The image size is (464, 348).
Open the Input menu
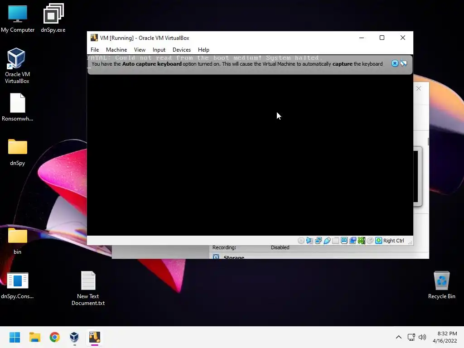(x=159, y=50)
